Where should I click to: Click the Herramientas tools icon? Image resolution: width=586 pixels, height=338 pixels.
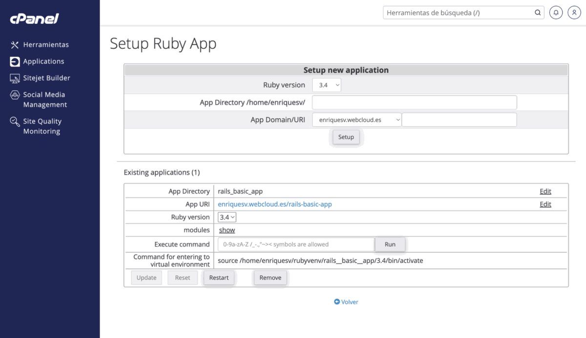(x=15, y=45)
